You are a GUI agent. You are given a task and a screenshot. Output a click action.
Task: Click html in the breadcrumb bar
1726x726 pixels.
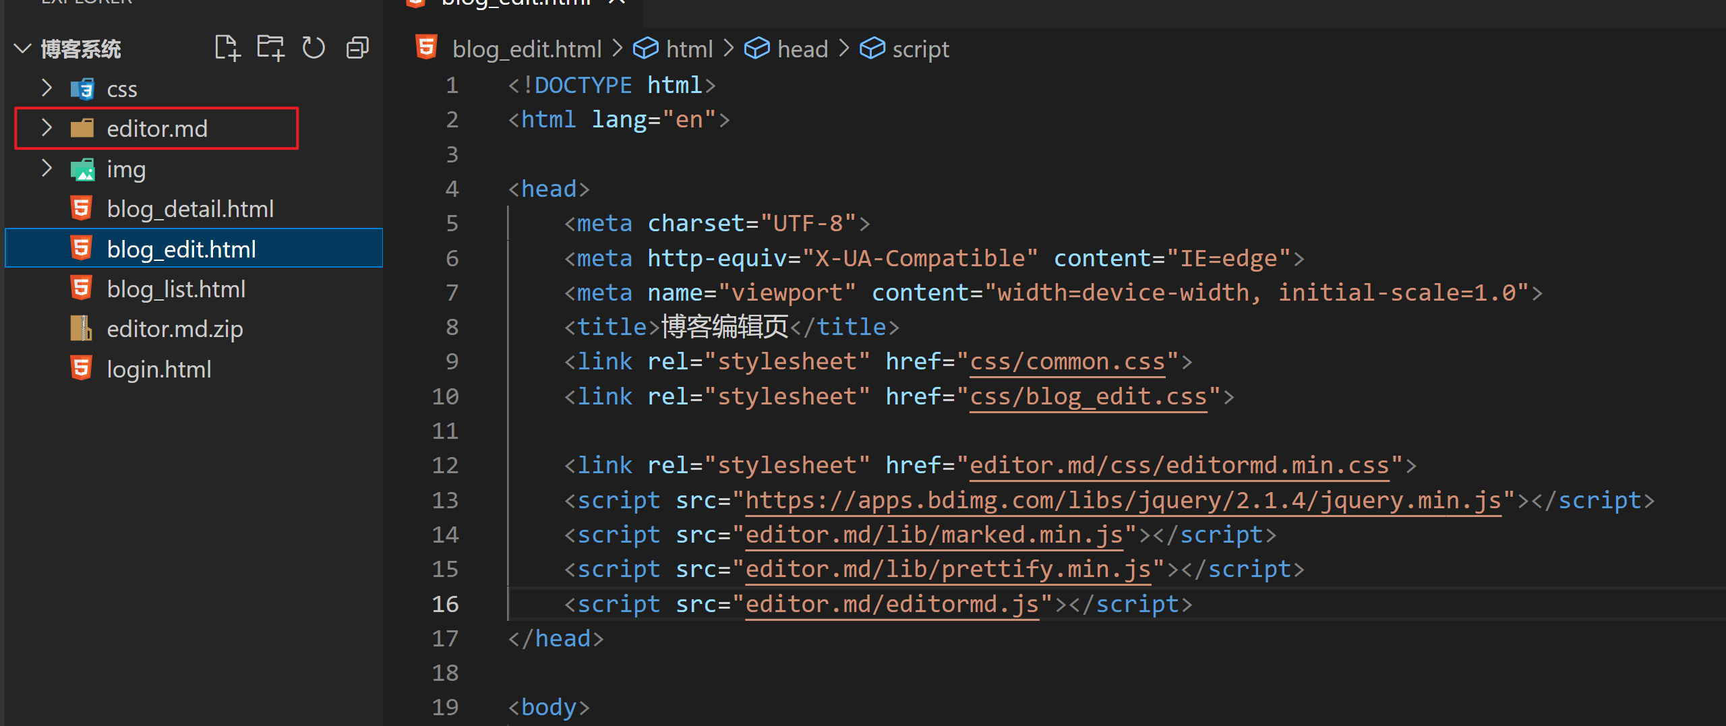click(688, 48)
